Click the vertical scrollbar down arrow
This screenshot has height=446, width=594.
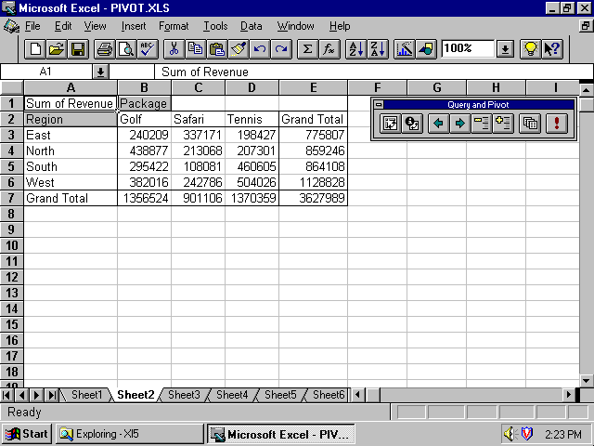586,380
